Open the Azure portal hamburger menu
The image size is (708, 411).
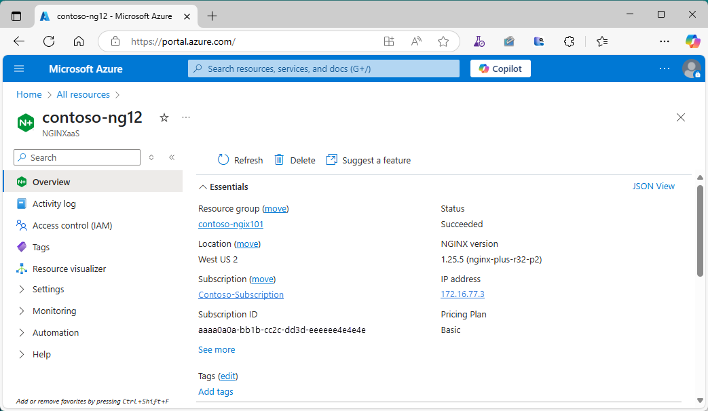coord(19,68)
